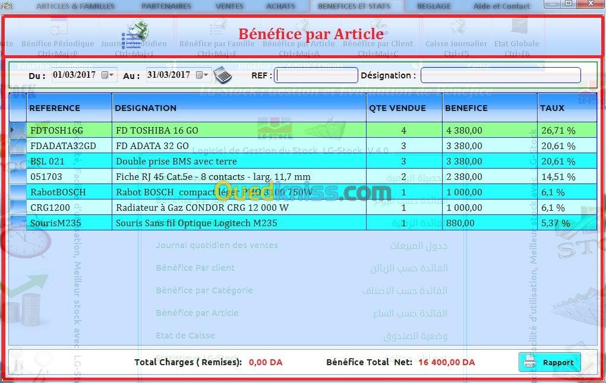Sort by the BENEFICE column header
The image size is (606, 383).
click(x=490, y=107)
